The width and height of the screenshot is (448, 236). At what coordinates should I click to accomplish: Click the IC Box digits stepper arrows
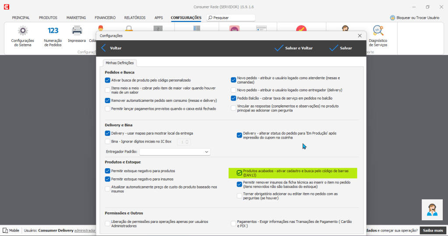[187, 142]
